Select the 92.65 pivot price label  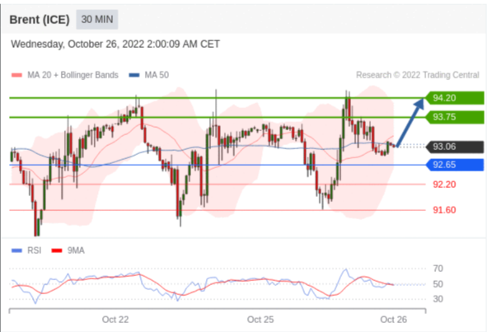pos(454,165)
